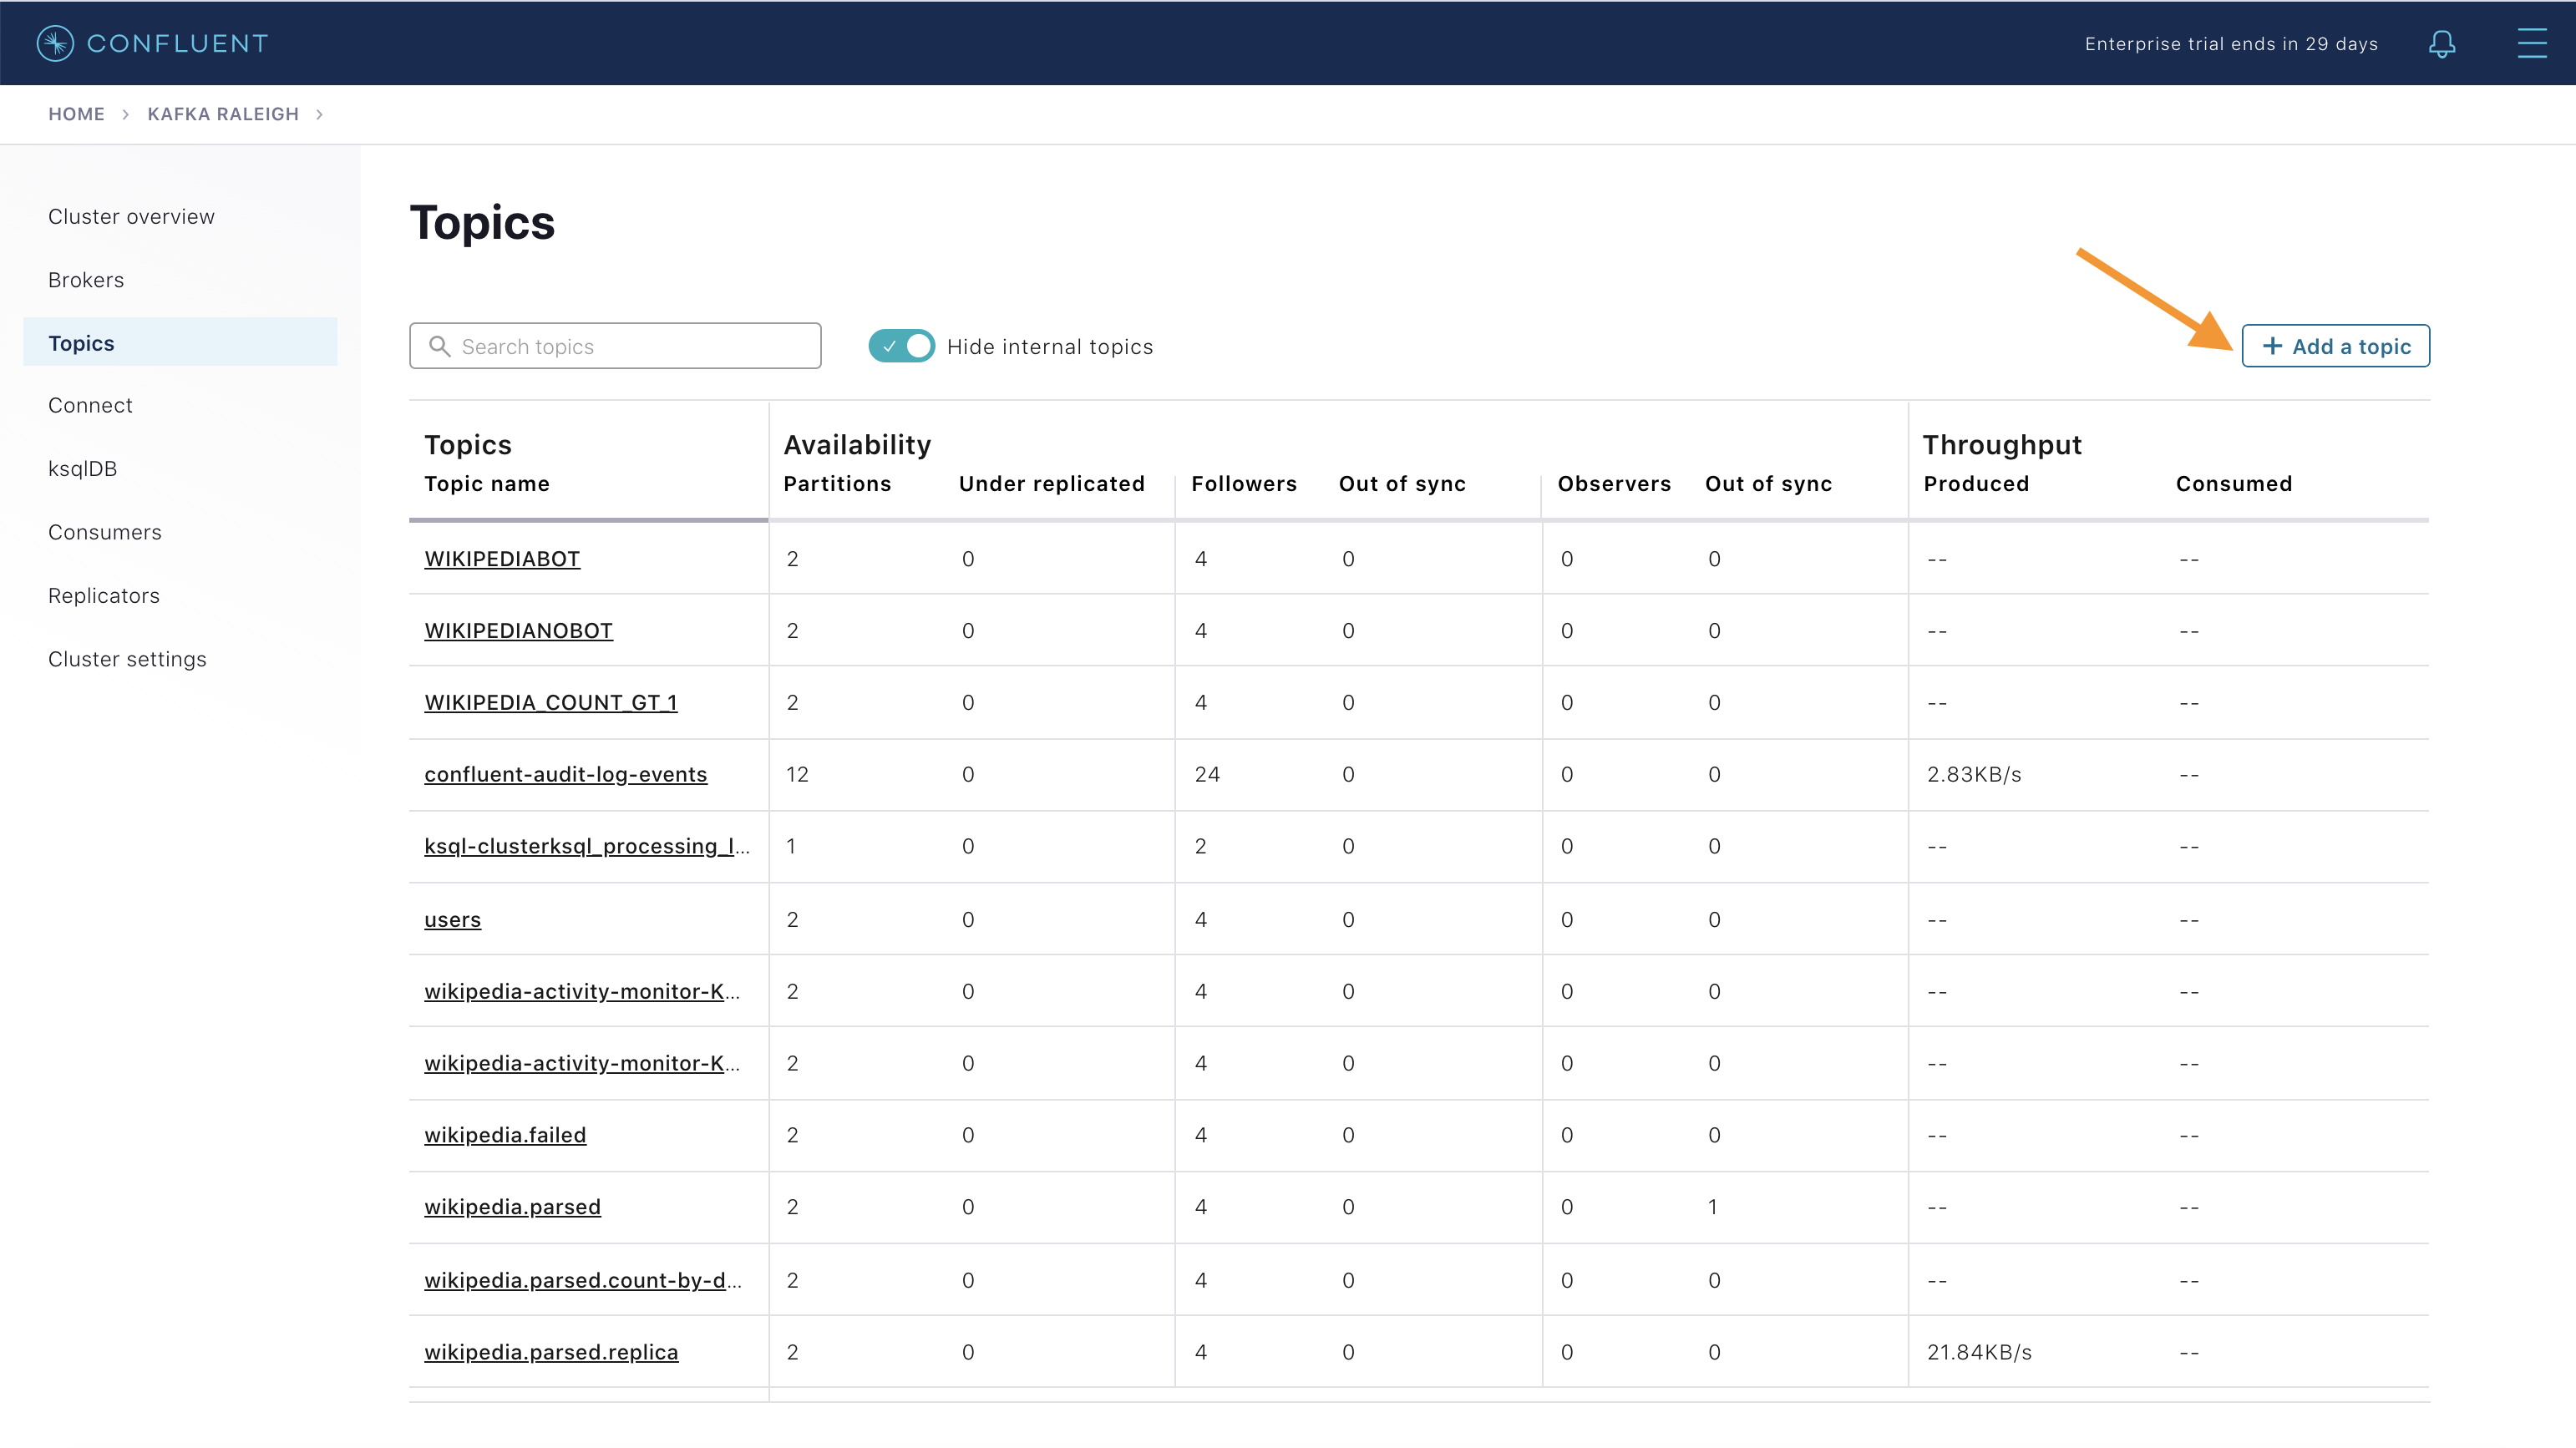The height and width of the screenshot is (1448, 2576).
Task: Open Consumers in sidebar
Action: (x=105, y=532)
